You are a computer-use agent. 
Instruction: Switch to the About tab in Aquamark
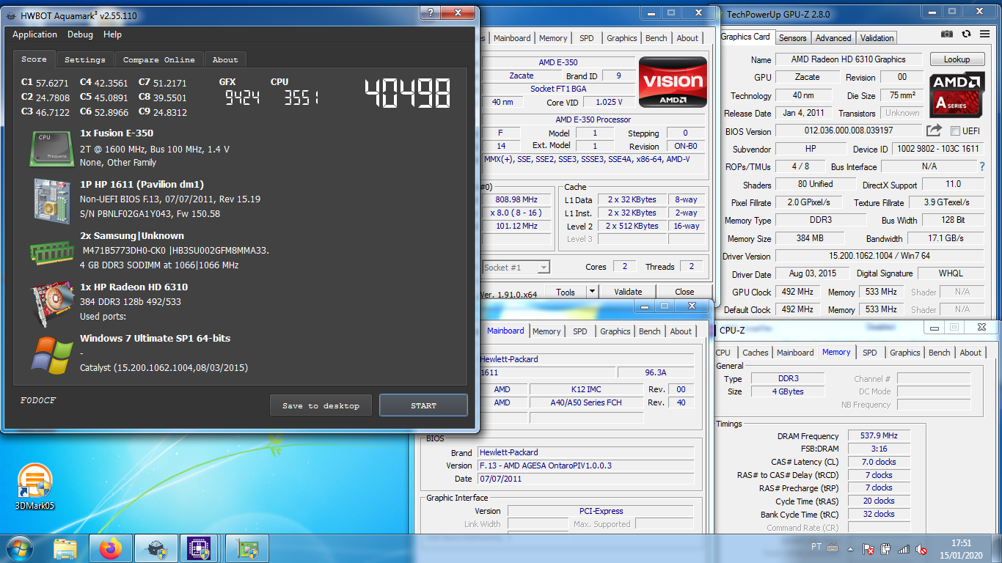tap(225, 59)
